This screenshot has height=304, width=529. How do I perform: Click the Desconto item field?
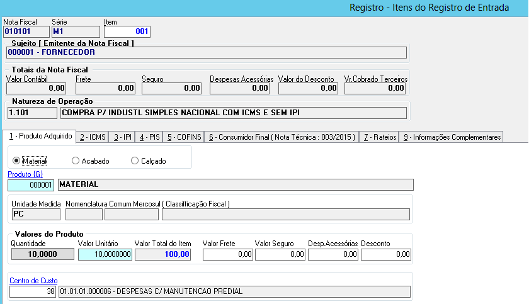pyautogui.click(x=386, y=254)
